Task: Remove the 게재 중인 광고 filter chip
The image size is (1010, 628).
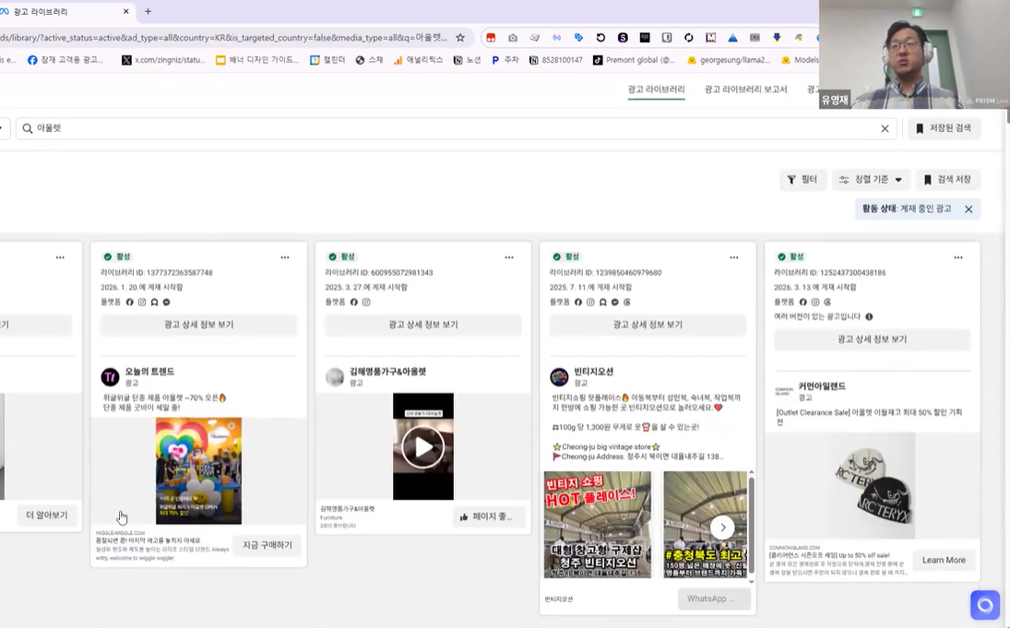Action: pos(968,209)
